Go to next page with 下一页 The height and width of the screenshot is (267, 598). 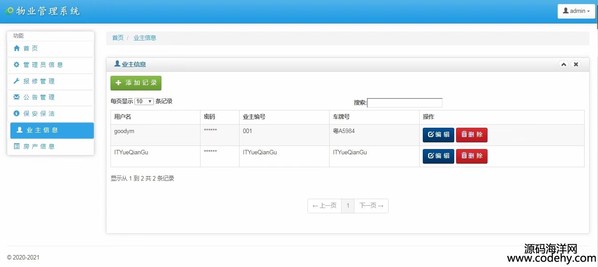tap(371, 206)
